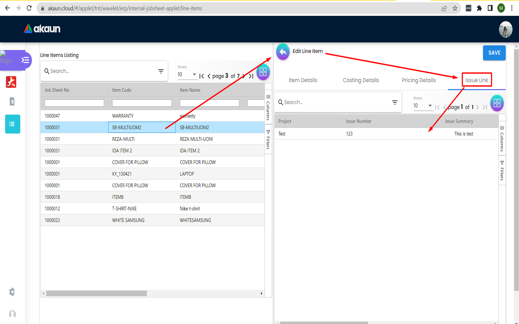Bookmark page with the star icon
The image size is (519, 324).
point(455,8)
